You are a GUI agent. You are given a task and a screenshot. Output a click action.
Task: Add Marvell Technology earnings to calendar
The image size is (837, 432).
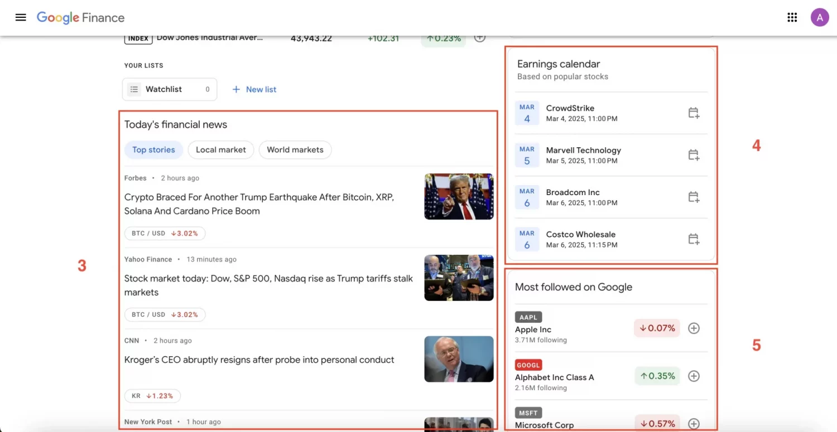(x=694, y=155)
